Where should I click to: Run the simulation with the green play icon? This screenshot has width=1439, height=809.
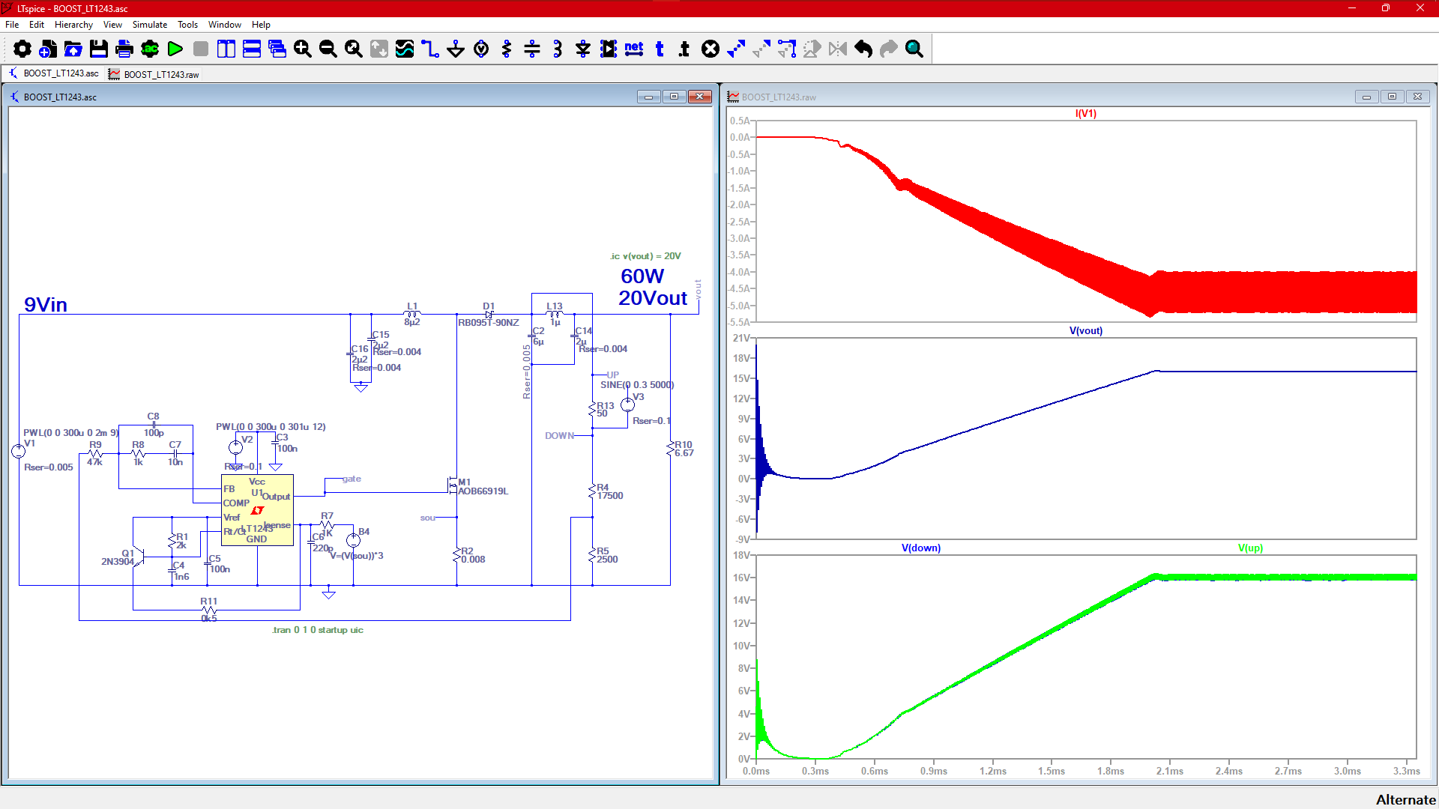pyautogui.click(x=175, y=49)
